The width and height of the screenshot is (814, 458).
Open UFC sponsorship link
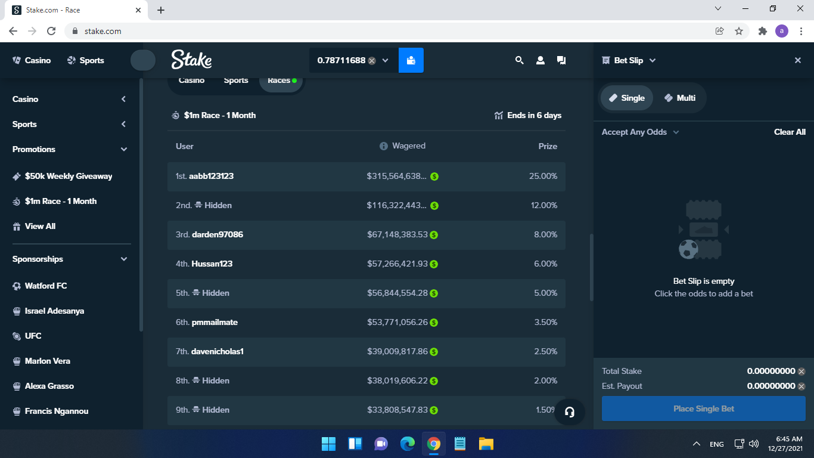pos(27,336)
